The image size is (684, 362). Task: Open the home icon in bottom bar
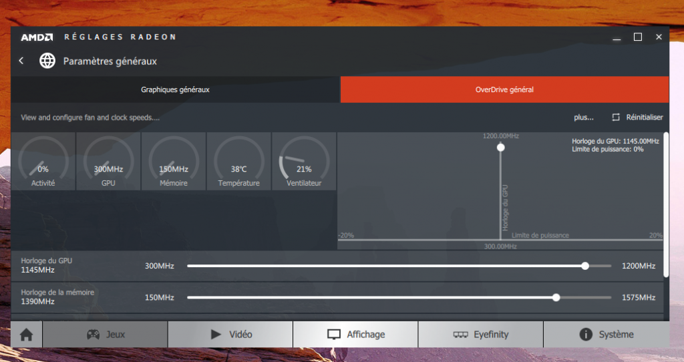click(x=27, y=335)
